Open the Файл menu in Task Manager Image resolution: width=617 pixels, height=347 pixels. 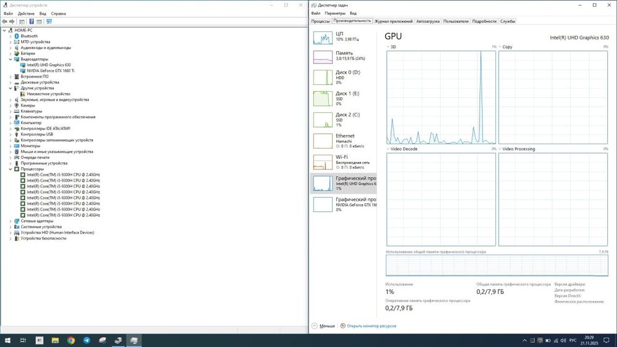coord(315,14)
